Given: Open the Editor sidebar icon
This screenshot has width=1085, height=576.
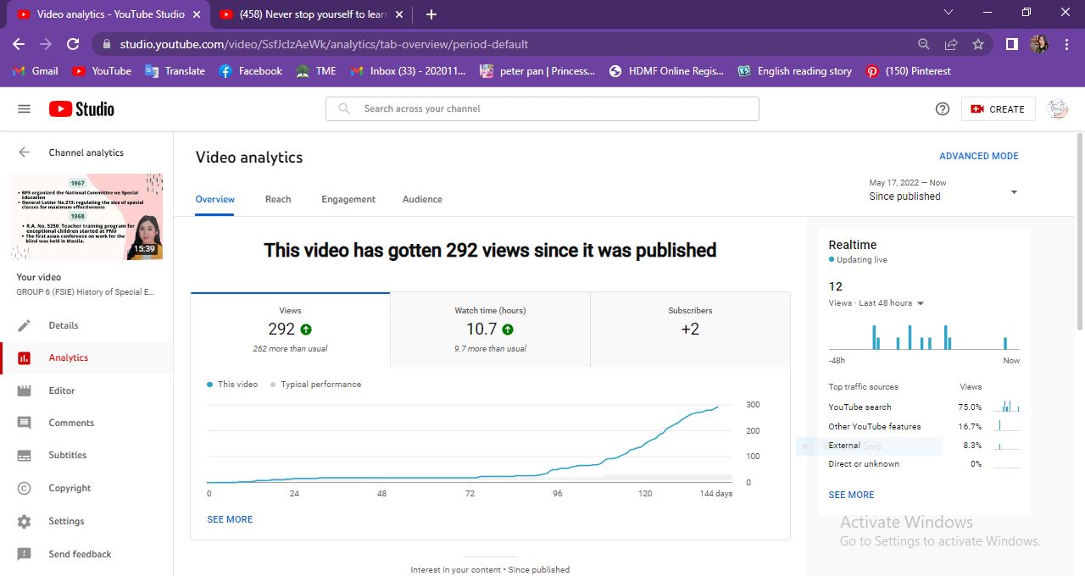Looking at the screenshot, I should point(24,391).
